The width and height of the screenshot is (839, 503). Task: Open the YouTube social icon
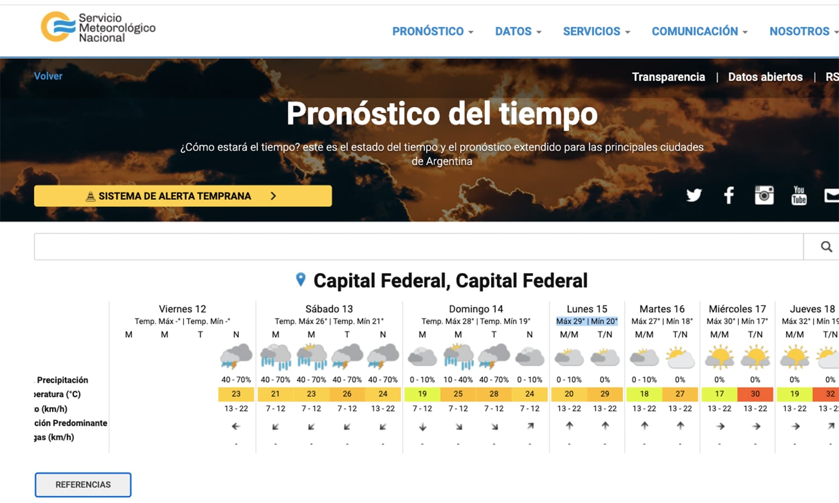click(x=799, y=195)
